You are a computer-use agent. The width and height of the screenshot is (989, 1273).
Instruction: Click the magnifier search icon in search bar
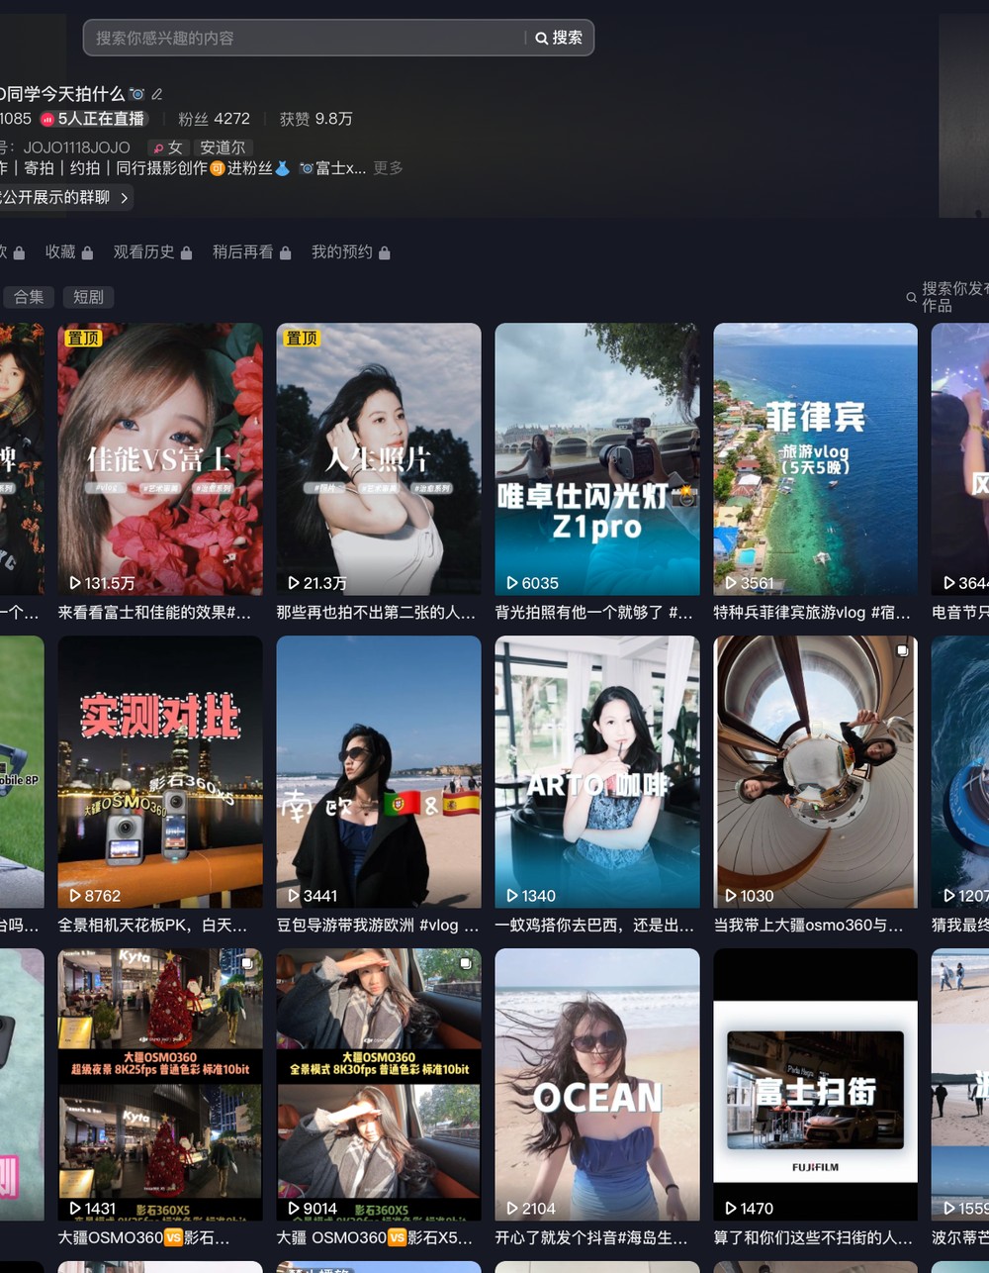[x=541, y=39]
